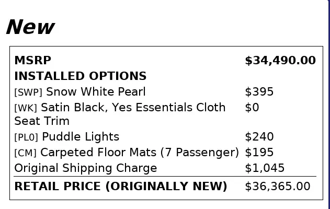Click Puddle Lights option text

coord(81,137)
